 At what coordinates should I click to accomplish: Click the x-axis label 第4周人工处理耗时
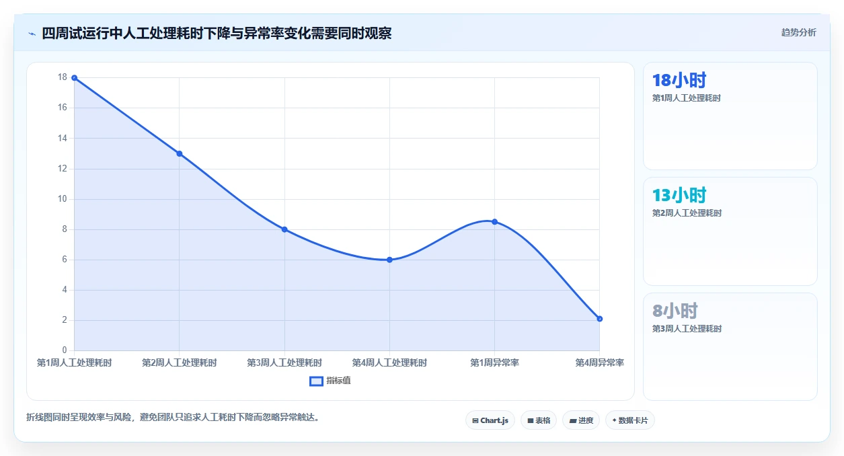point(389,363)
